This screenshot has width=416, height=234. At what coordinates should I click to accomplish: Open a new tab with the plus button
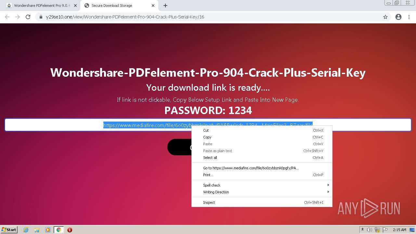[x=165, y=6]
